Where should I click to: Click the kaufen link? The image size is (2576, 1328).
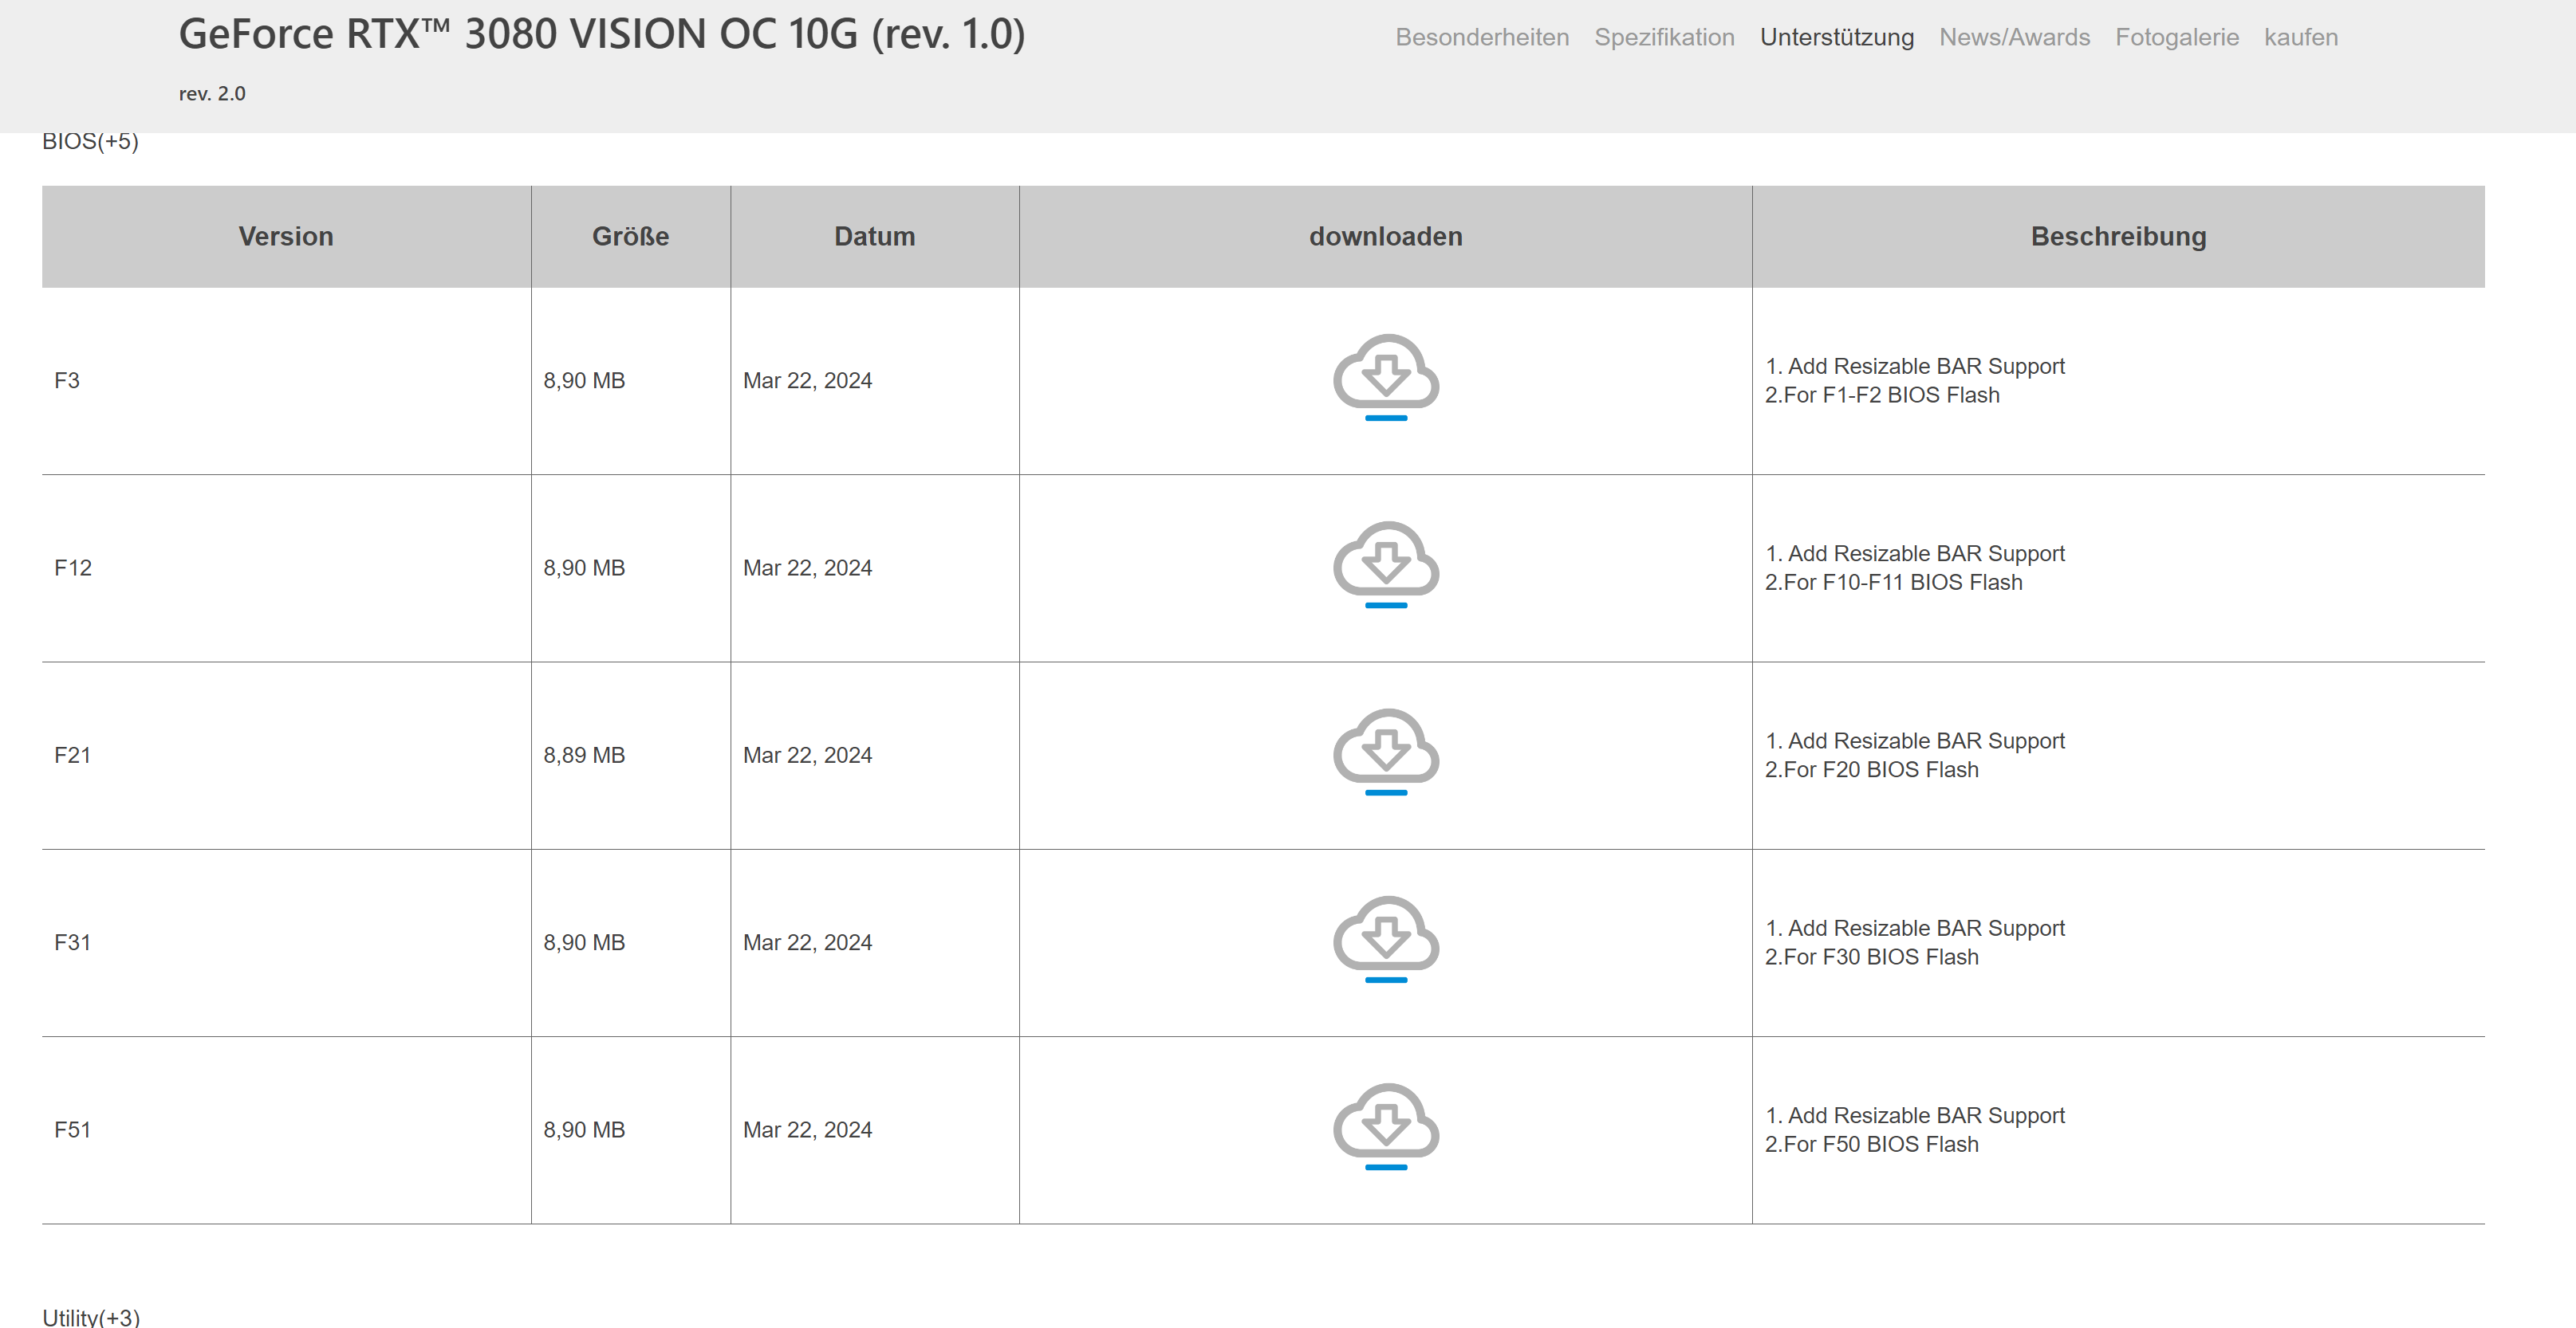(2300, 37)
